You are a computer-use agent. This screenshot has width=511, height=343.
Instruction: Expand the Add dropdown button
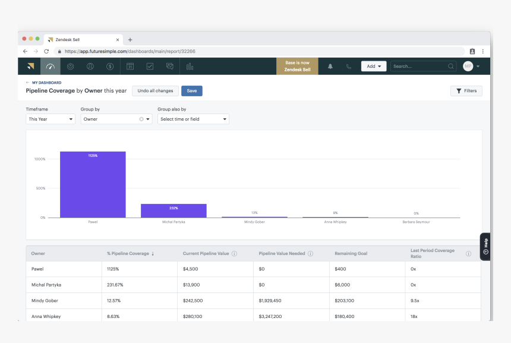(x=374, y=67)
